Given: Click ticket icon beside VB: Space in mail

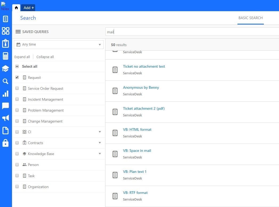Looking at the screenshot, I should 115,154.
